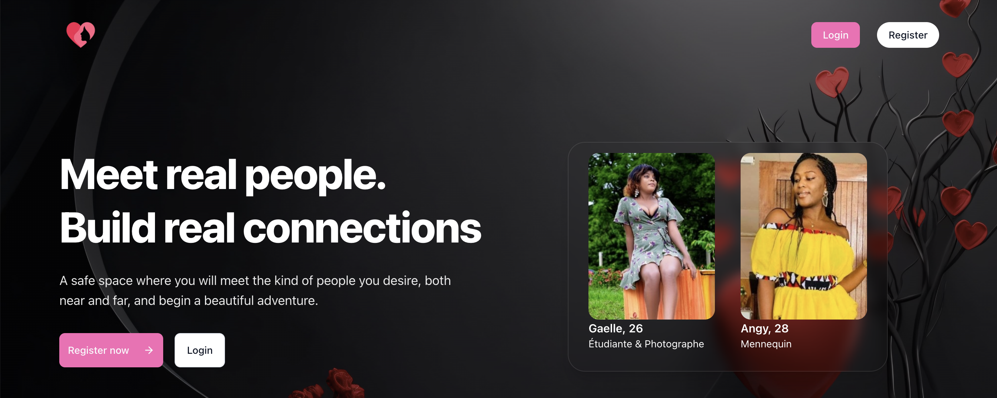Click the Étudiante & Photographe caption
The width and height of the screenshot is (997, 398).
646,344
